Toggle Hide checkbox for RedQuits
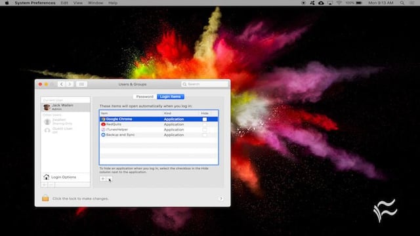Image resolution: width=420 pixels, height=236 pixels. (205, 125)
